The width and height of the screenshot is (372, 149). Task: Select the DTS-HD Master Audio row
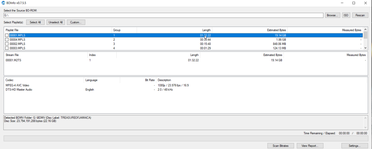click(186, 90)
